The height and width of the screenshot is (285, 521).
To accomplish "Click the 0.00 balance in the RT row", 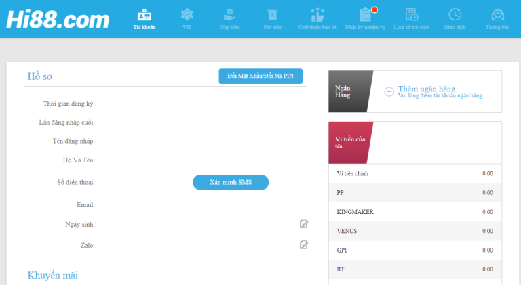I will click(488, 269).
